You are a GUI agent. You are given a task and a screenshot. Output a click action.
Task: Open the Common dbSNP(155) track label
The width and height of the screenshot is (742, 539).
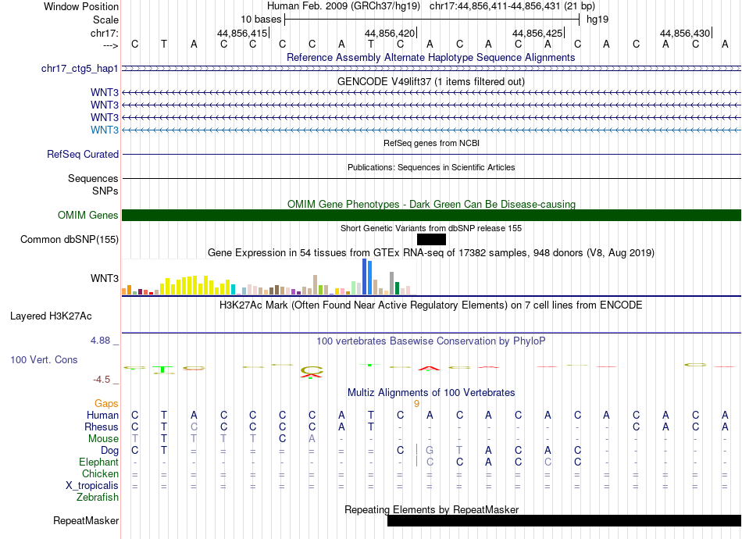pyautogui.click(x=69, y=240)
